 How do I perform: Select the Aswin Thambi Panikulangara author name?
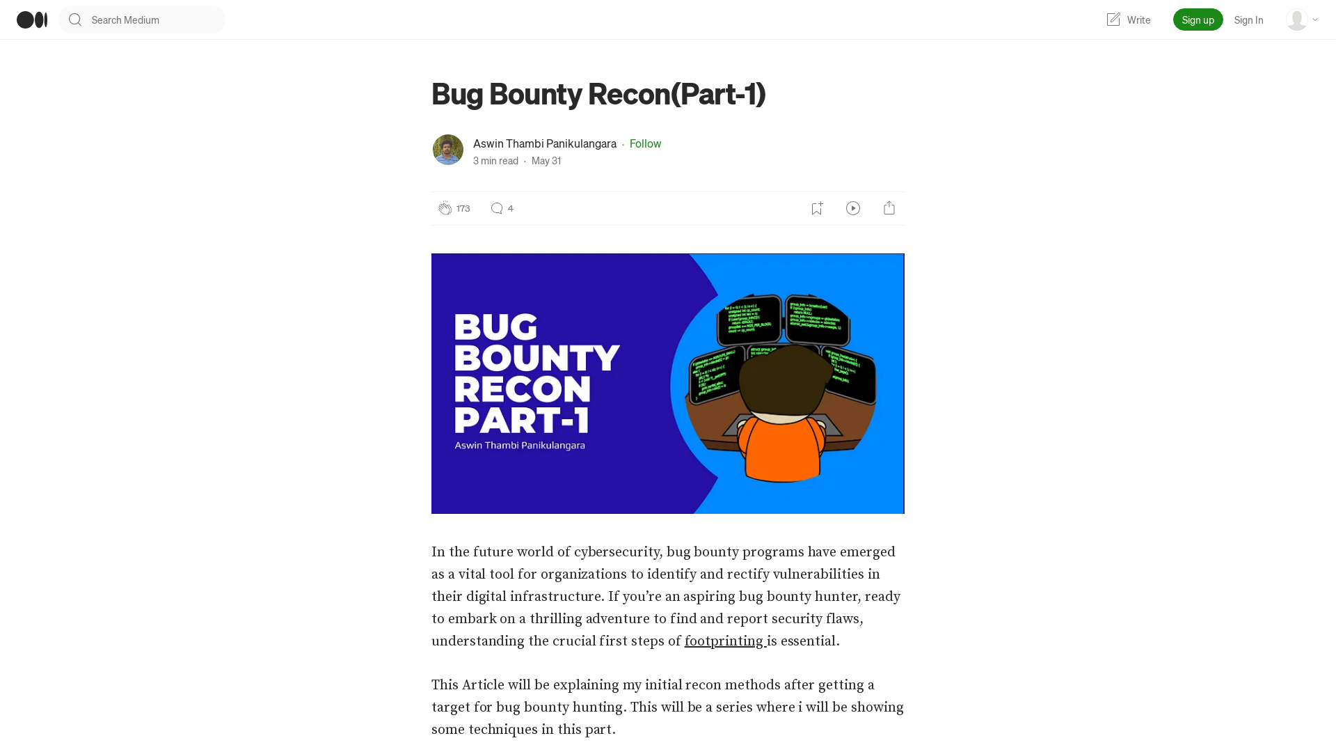[x=545, y=143]
